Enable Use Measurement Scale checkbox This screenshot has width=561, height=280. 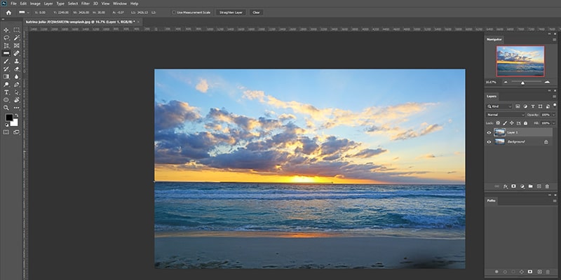tap(174, 13)
